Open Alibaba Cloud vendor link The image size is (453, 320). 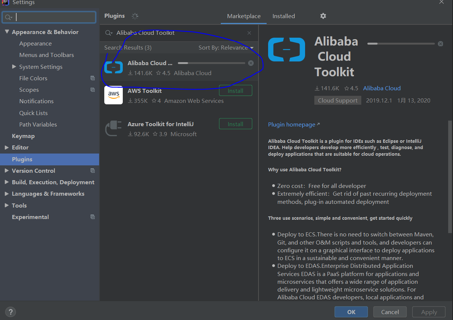382,88
